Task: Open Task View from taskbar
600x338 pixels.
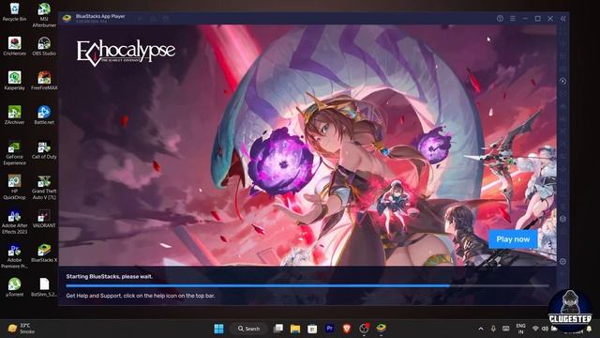Action: [278, 329]
